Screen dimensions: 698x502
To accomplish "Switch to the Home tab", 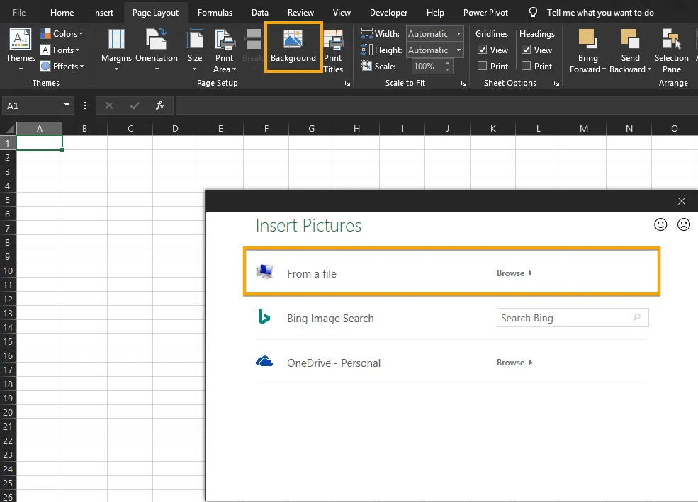I will pos(62,13).
